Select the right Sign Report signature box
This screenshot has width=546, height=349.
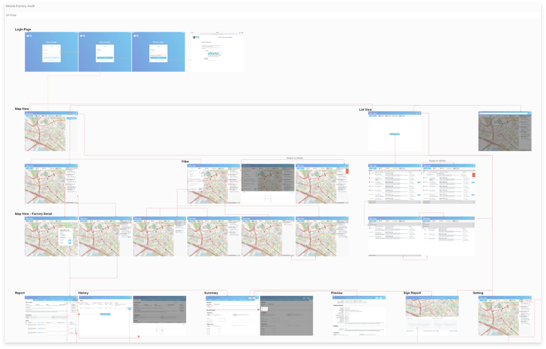445,324
